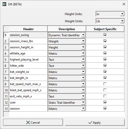Open Description dropdown for user row
This screenshot has height=129, width=128.
83,102
